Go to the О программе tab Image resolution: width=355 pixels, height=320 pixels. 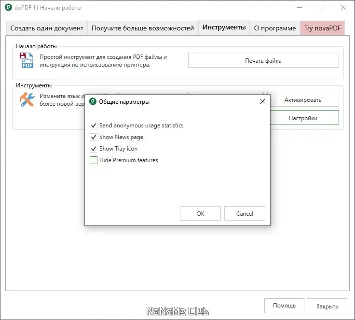click(x=275, y=28)
